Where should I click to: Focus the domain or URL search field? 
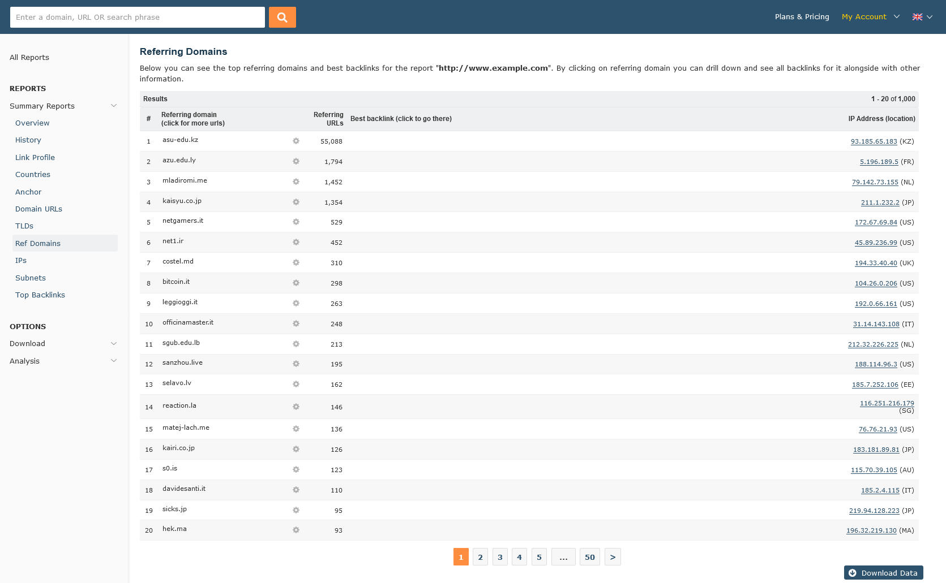(x=138, y=18)
